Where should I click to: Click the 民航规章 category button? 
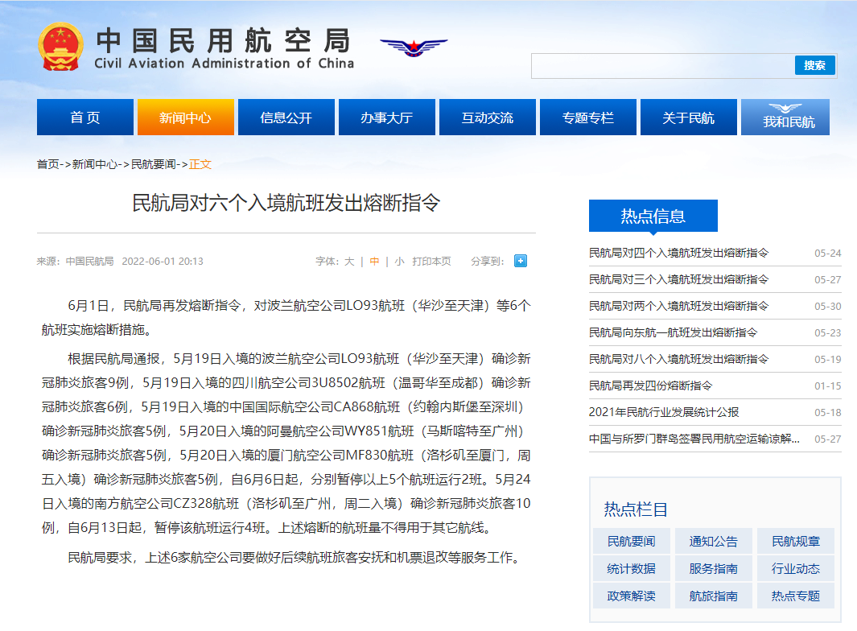point(795,541)
